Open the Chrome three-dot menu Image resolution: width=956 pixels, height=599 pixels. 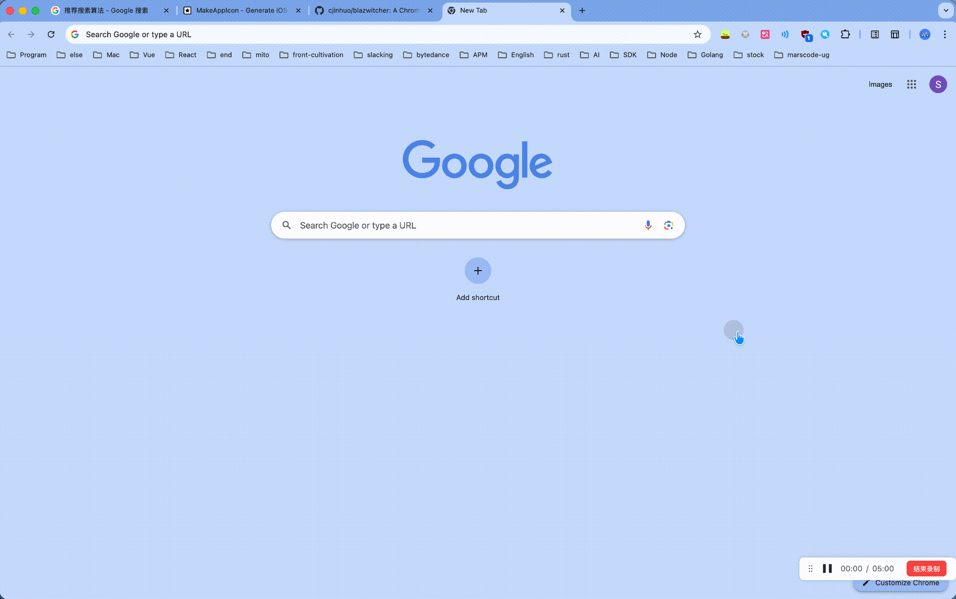pyautogui.click(x=944, y=35)
